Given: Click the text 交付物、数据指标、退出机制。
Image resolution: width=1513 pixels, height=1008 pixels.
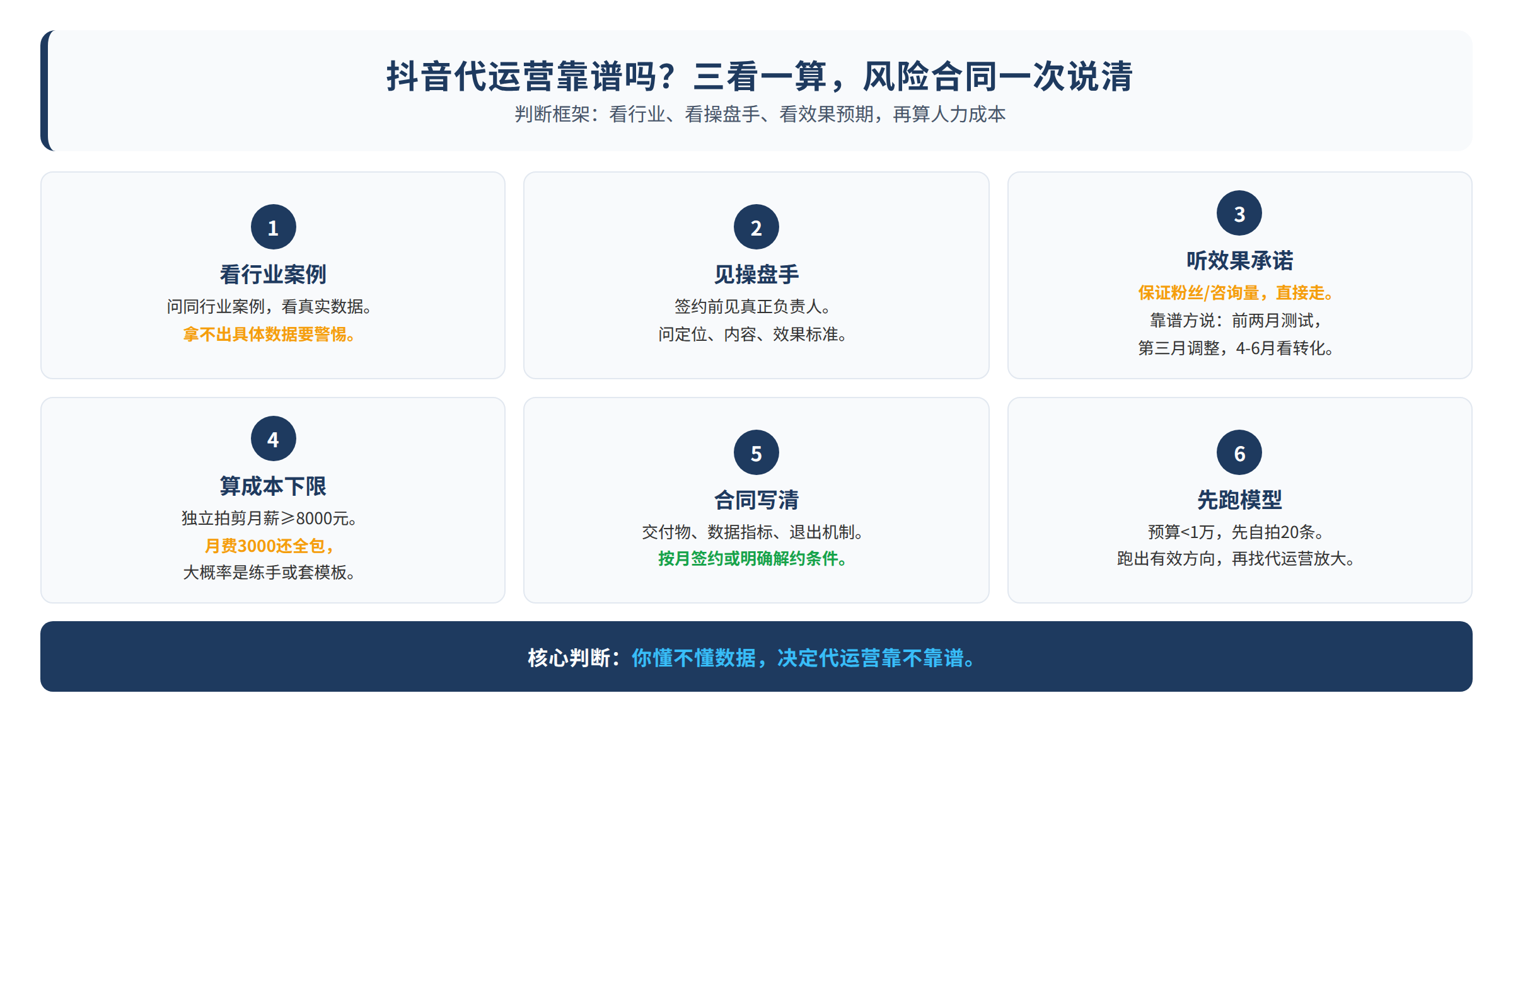Looking at the screenshot, I should (x=753, y=532).
